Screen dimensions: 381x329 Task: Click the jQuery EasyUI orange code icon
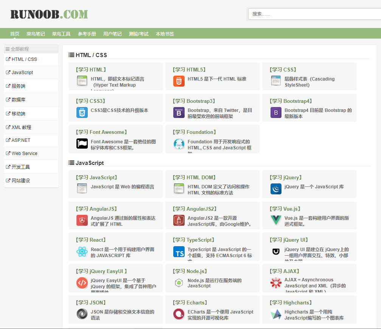click(x=82, y=283)
